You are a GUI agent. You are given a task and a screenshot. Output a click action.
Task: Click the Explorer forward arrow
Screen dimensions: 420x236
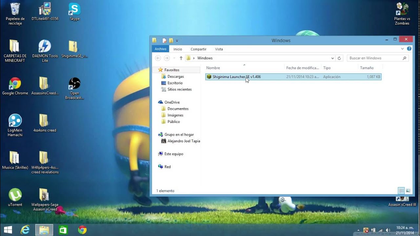167,58
